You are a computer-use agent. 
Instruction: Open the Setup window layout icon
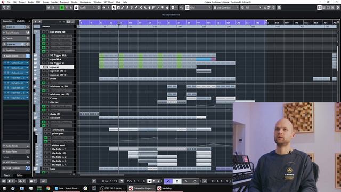332,7
